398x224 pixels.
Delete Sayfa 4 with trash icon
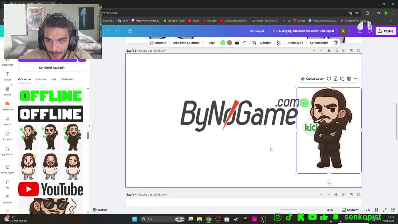(351, 194)
